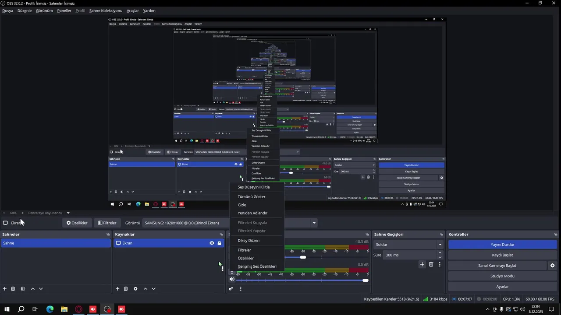Open transition properties three-dot menu
This screenshot has height=315, width=561.
point(440,264)
